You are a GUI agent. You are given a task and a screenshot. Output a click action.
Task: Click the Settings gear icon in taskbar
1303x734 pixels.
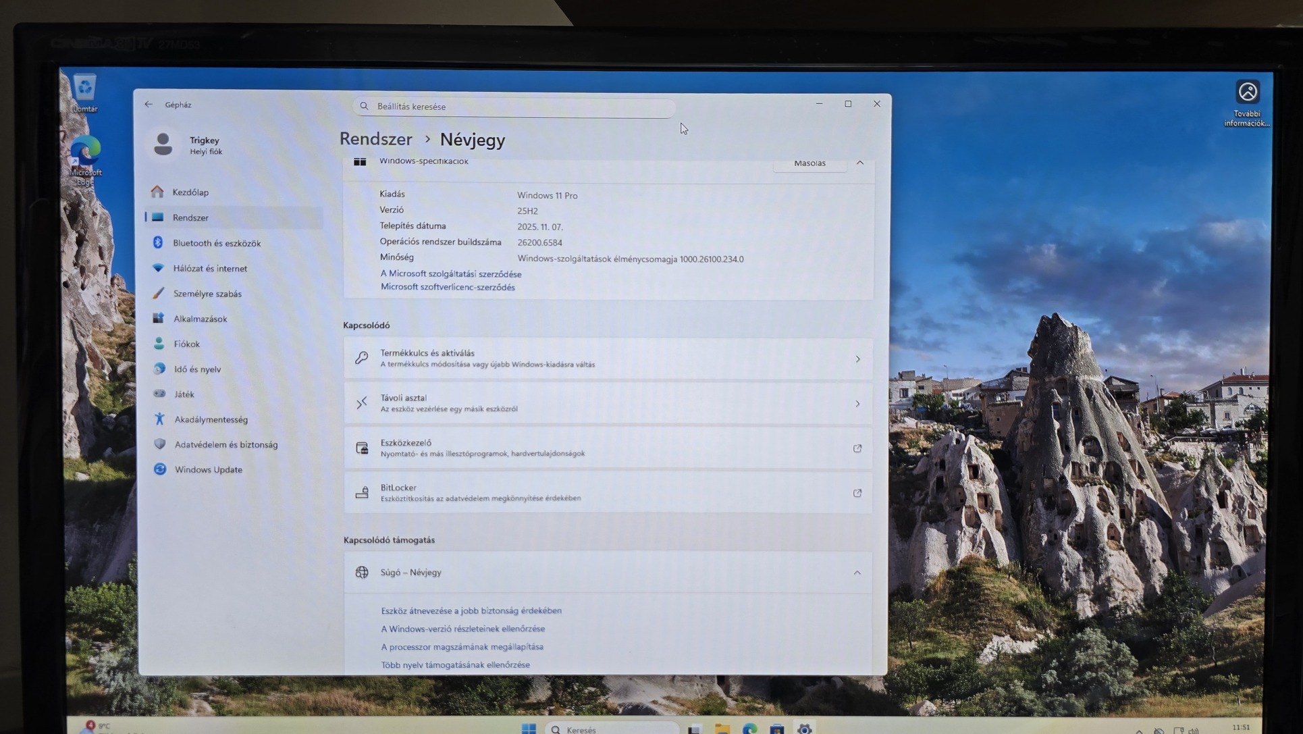[804, 728]
